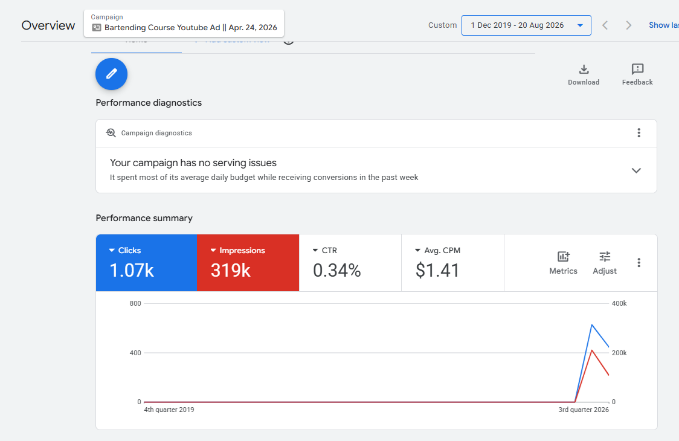Click the blue pencil edit button
679x441 pixels.
111,74
